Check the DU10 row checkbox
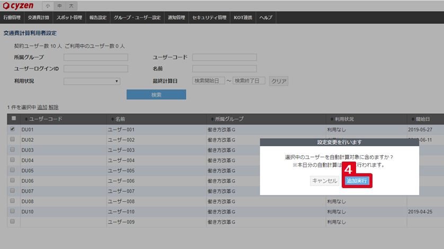444x249 pixels. [x=12, y=211]
